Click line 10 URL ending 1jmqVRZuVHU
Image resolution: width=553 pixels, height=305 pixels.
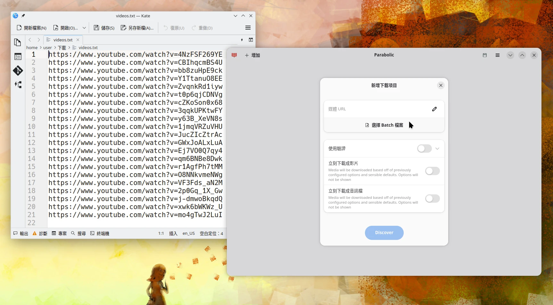click(136, 127)
